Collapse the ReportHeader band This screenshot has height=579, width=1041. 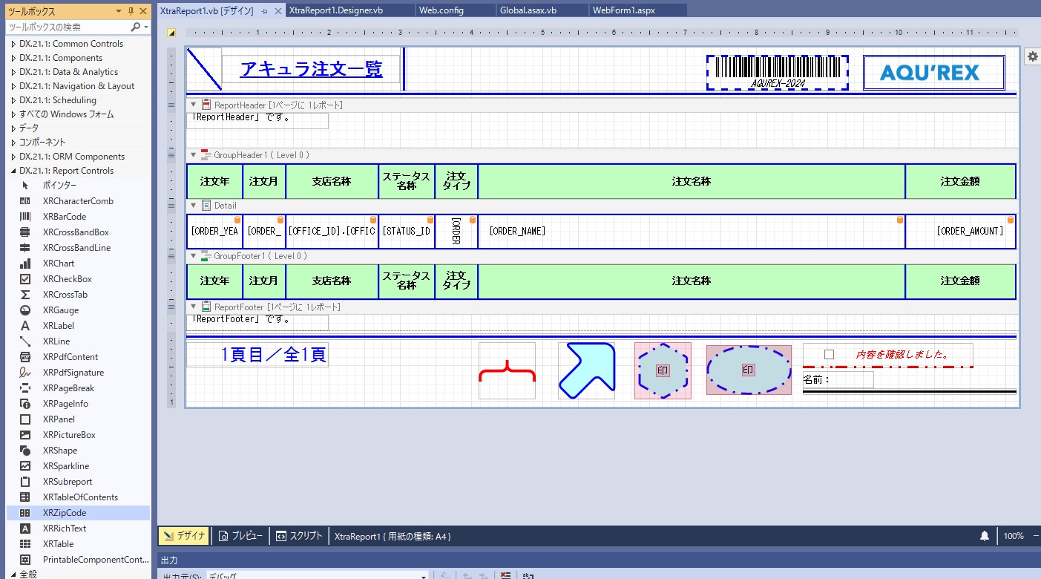point(194,105)
